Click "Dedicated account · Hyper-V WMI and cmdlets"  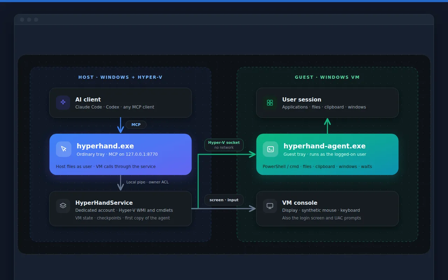(124, 210)
